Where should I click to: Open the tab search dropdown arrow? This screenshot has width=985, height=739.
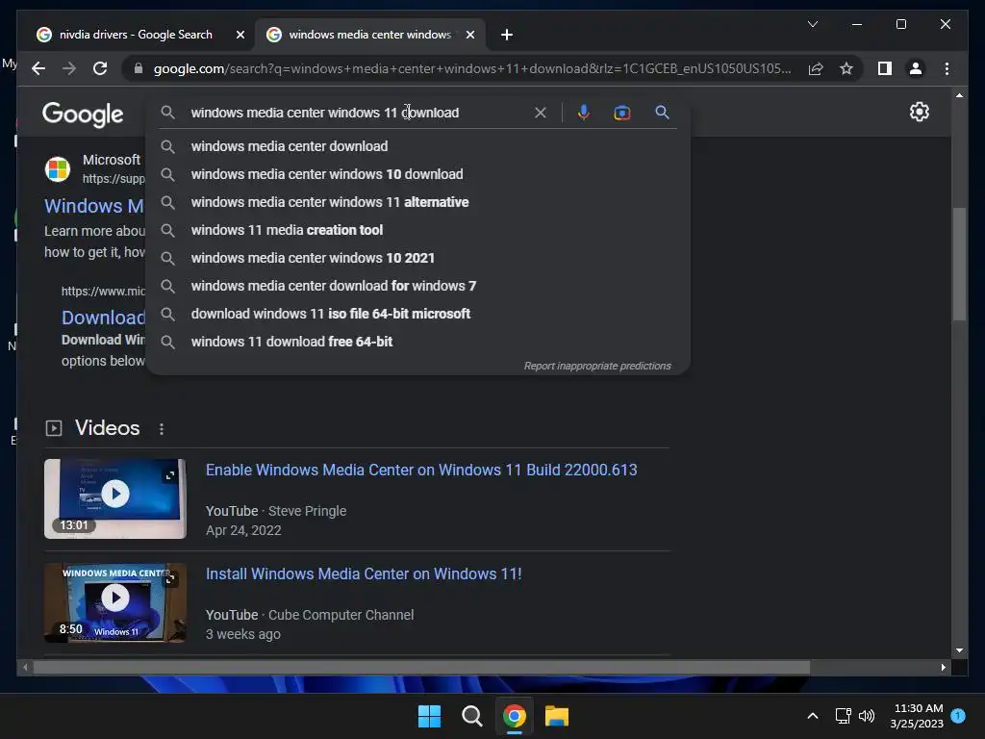(x=812, y=24)
